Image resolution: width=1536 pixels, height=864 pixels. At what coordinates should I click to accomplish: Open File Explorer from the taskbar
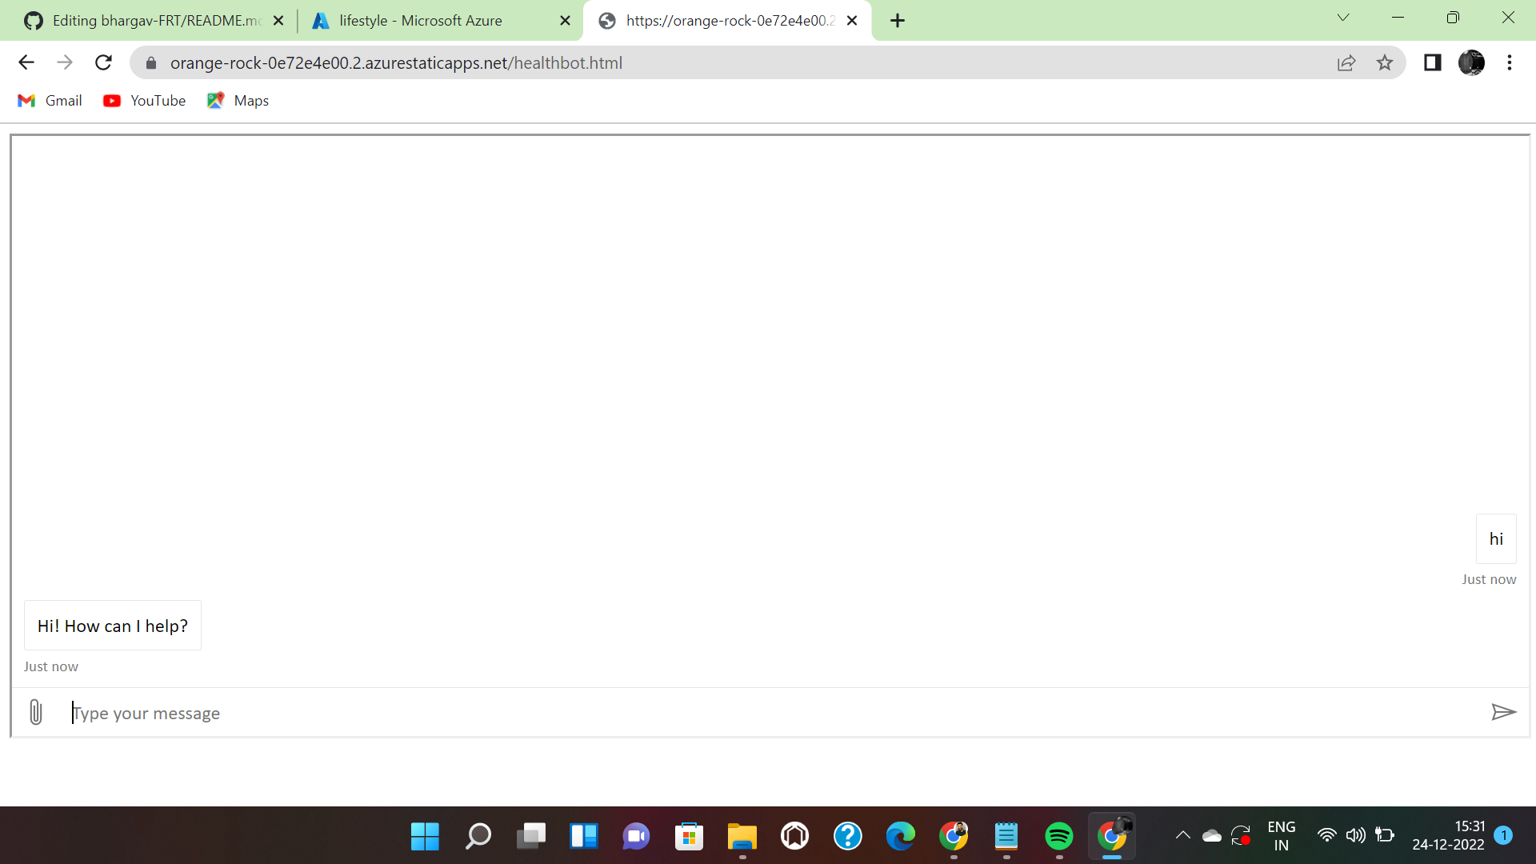click(742, 837)
